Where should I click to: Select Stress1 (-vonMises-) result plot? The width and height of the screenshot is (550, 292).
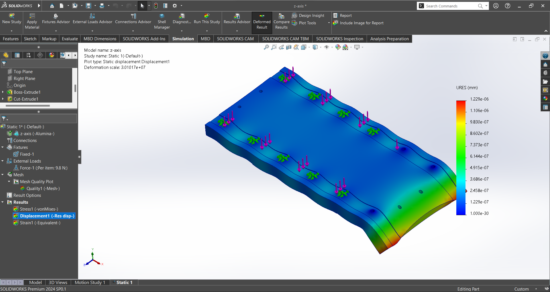coord(39,209)
